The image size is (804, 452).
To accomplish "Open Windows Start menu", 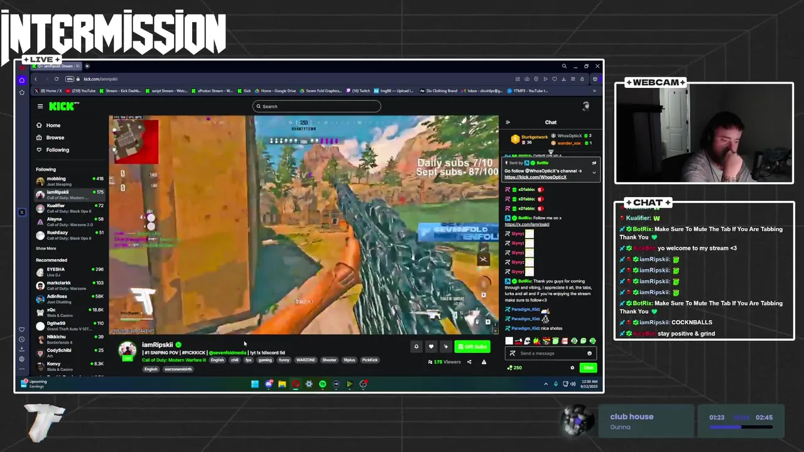I will (255, 384).
